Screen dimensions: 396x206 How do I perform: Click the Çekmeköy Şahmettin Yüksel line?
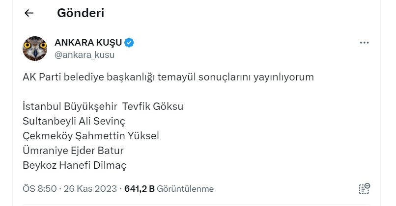tap(91, 136)
